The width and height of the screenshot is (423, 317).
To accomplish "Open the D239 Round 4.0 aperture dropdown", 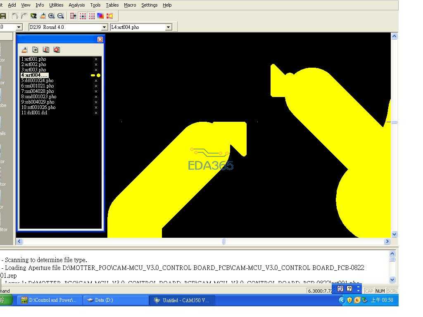I will tap(105, 27).
